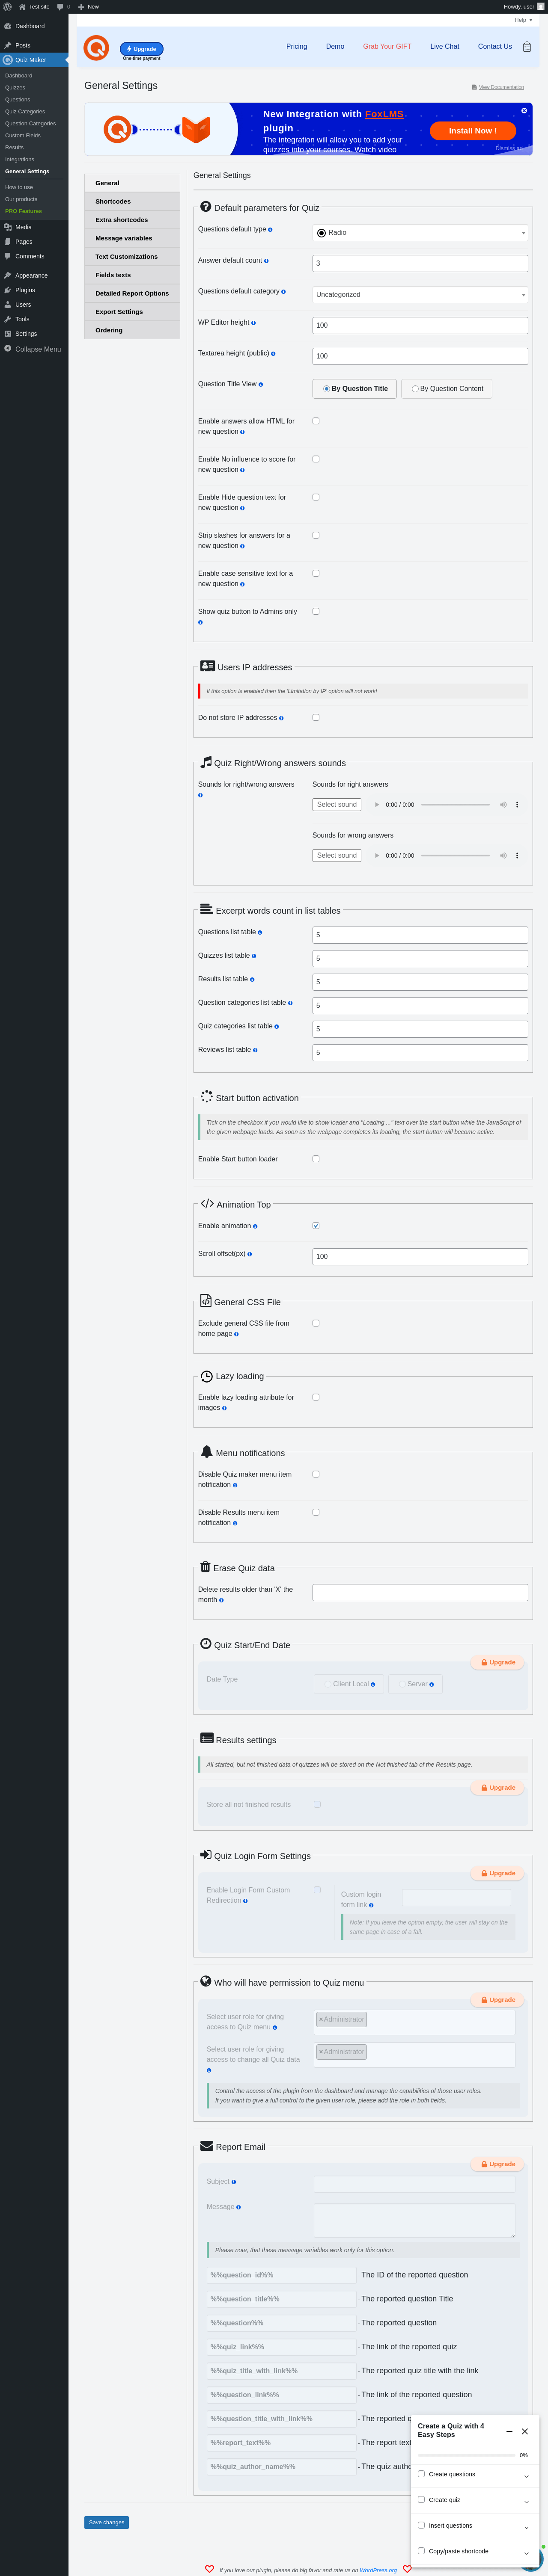This screenshot has width=548, height=2576.
Task: Click the Install Now ! button
Action: pyautogui.click(x=473, y=131)
